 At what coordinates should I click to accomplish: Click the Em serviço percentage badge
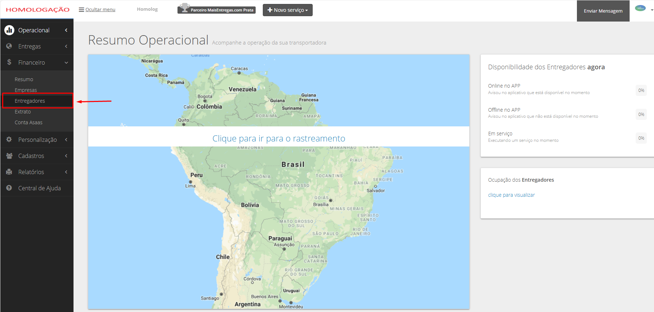641,138
